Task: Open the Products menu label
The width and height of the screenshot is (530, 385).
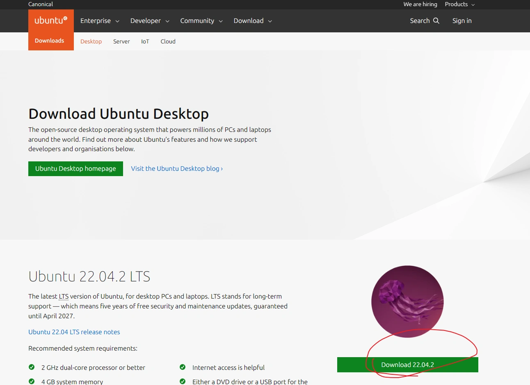Action: [456, 4]
